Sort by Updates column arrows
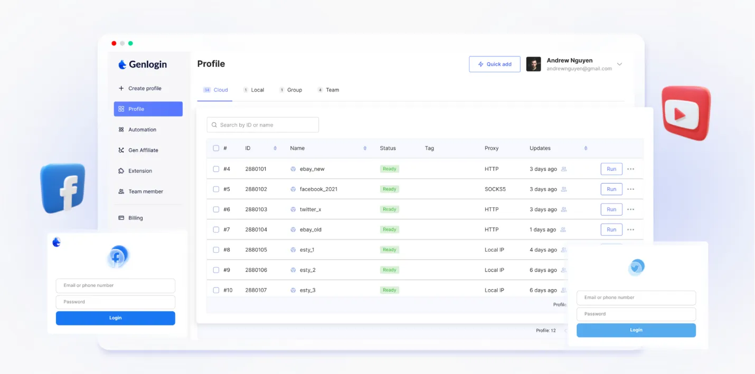This screenshot has width=755, height=374. click(586, 148)
